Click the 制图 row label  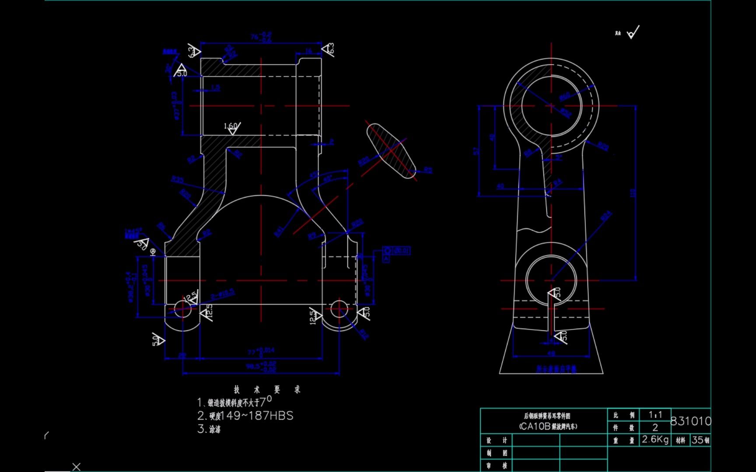click(497, 453)
